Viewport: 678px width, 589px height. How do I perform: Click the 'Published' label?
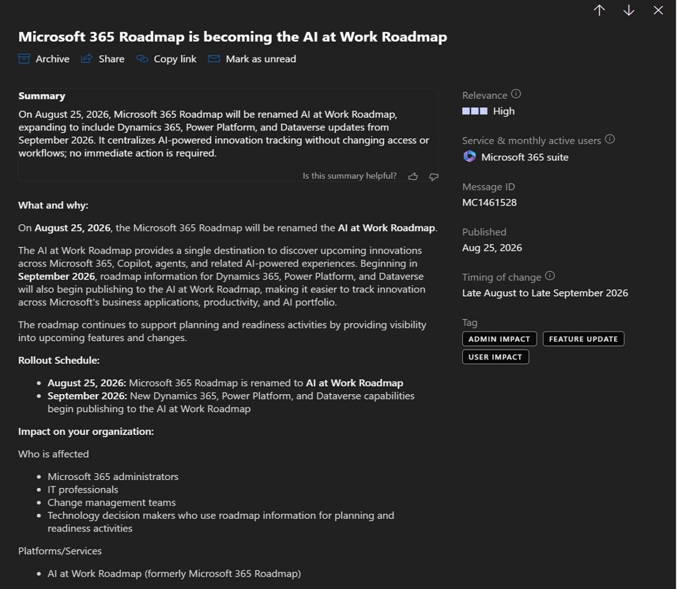484,232
